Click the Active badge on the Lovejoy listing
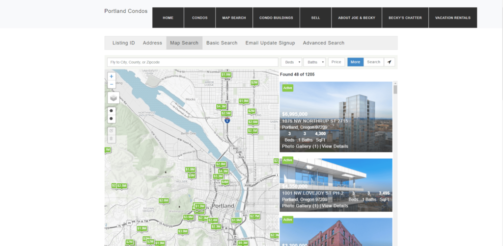503x246 pixels. pyautogui.click(x=288, y=160)
